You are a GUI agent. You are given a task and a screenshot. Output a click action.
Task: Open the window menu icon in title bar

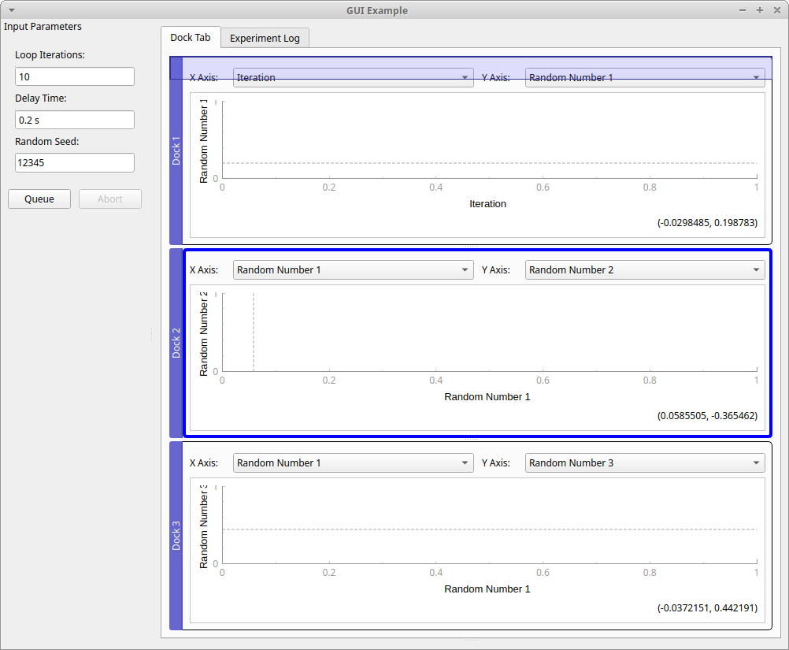(x=11, y=10)
